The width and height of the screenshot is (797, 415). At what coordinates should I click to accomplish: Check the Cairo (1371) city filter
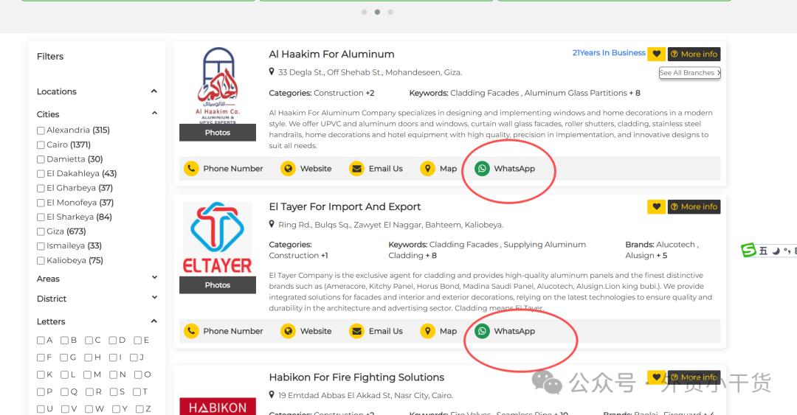[41, 144]
